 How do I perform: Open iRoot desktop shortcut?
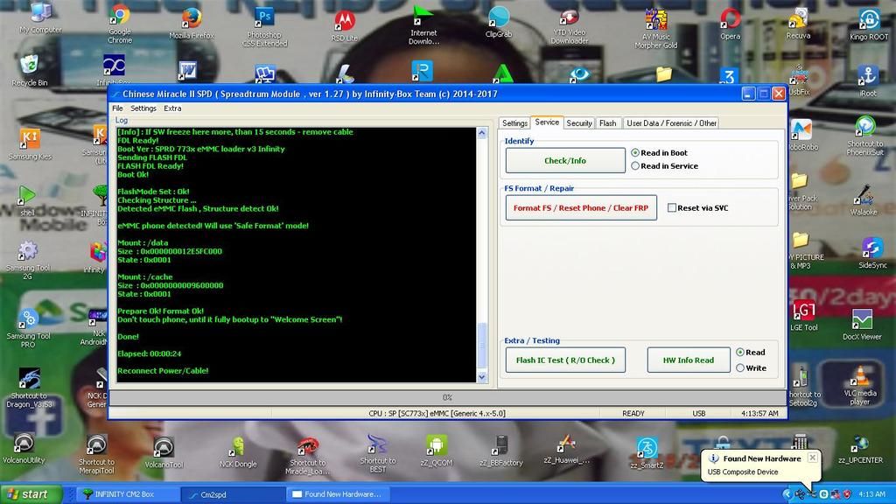[x=867, y=81]
